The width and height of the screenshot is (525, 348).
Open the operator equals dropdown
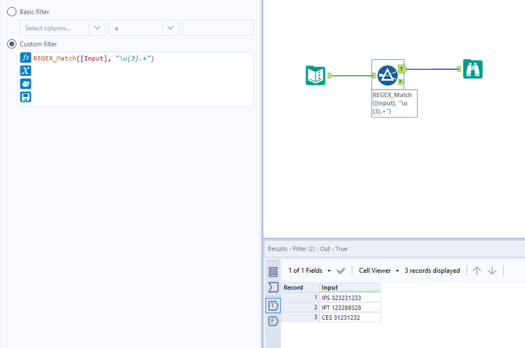coord(144,28)
